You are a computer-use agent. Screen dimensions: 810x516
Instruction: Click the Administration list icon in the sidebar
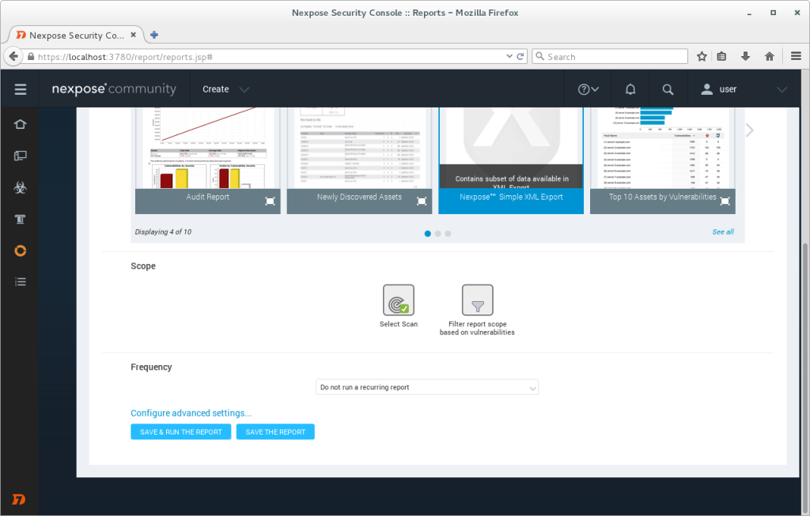pyautogui.click(x=20, y=281)
